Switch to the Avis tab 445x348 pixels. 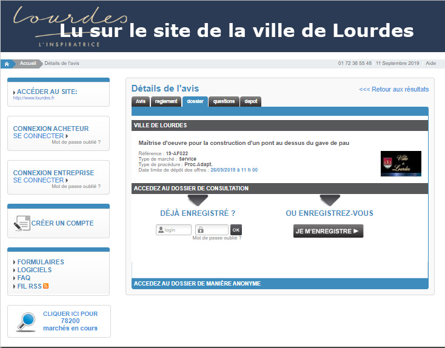tap(141, 102)
